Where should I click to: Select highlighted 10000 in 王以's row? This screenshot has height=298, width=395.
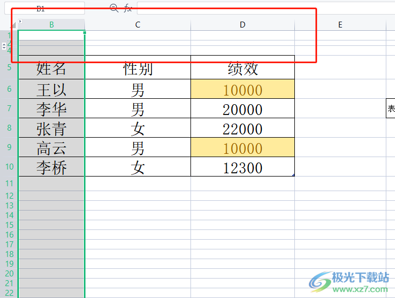pyautogui.click(x=242, y=89)
